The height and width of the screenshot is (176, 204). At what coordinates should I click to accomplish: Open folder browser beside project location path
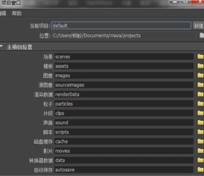[x=202, y=35]
